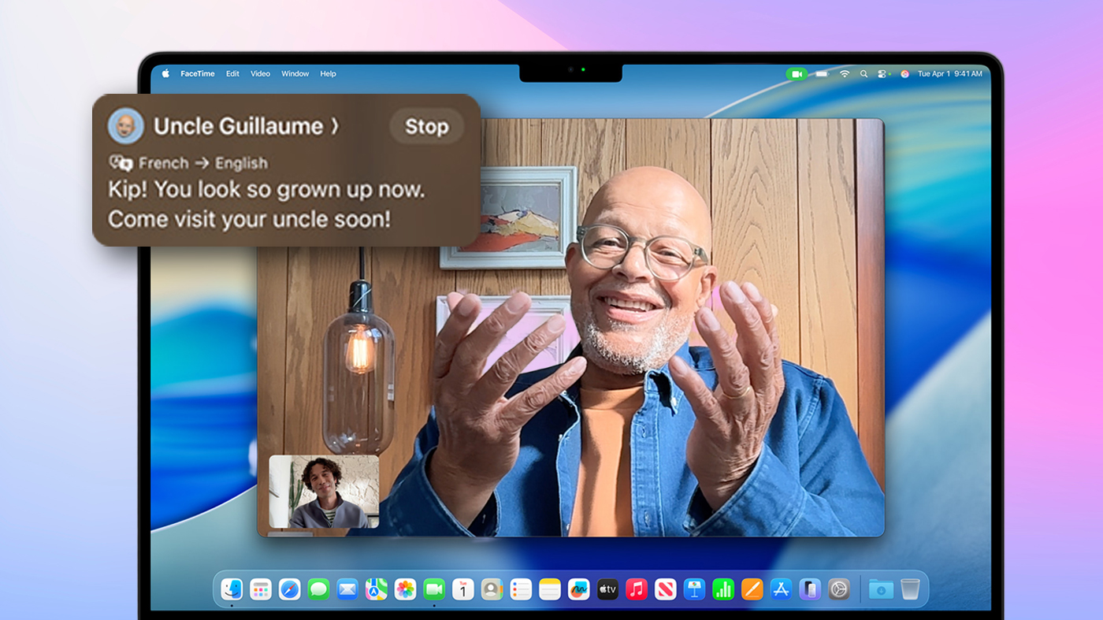Open the Window menu
The image size is (1103, 620).
[x=295, y=73]
